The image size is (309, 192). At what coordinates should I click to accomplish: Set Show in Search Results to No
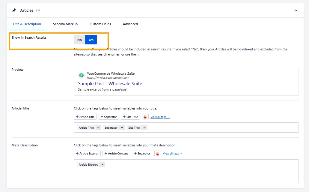pyautogui.click(x=79, y=40)
